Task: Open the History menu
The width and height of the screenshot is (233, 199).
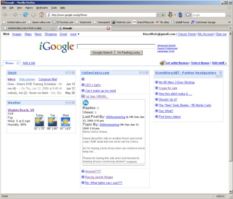Action: [x=29, y=8]
